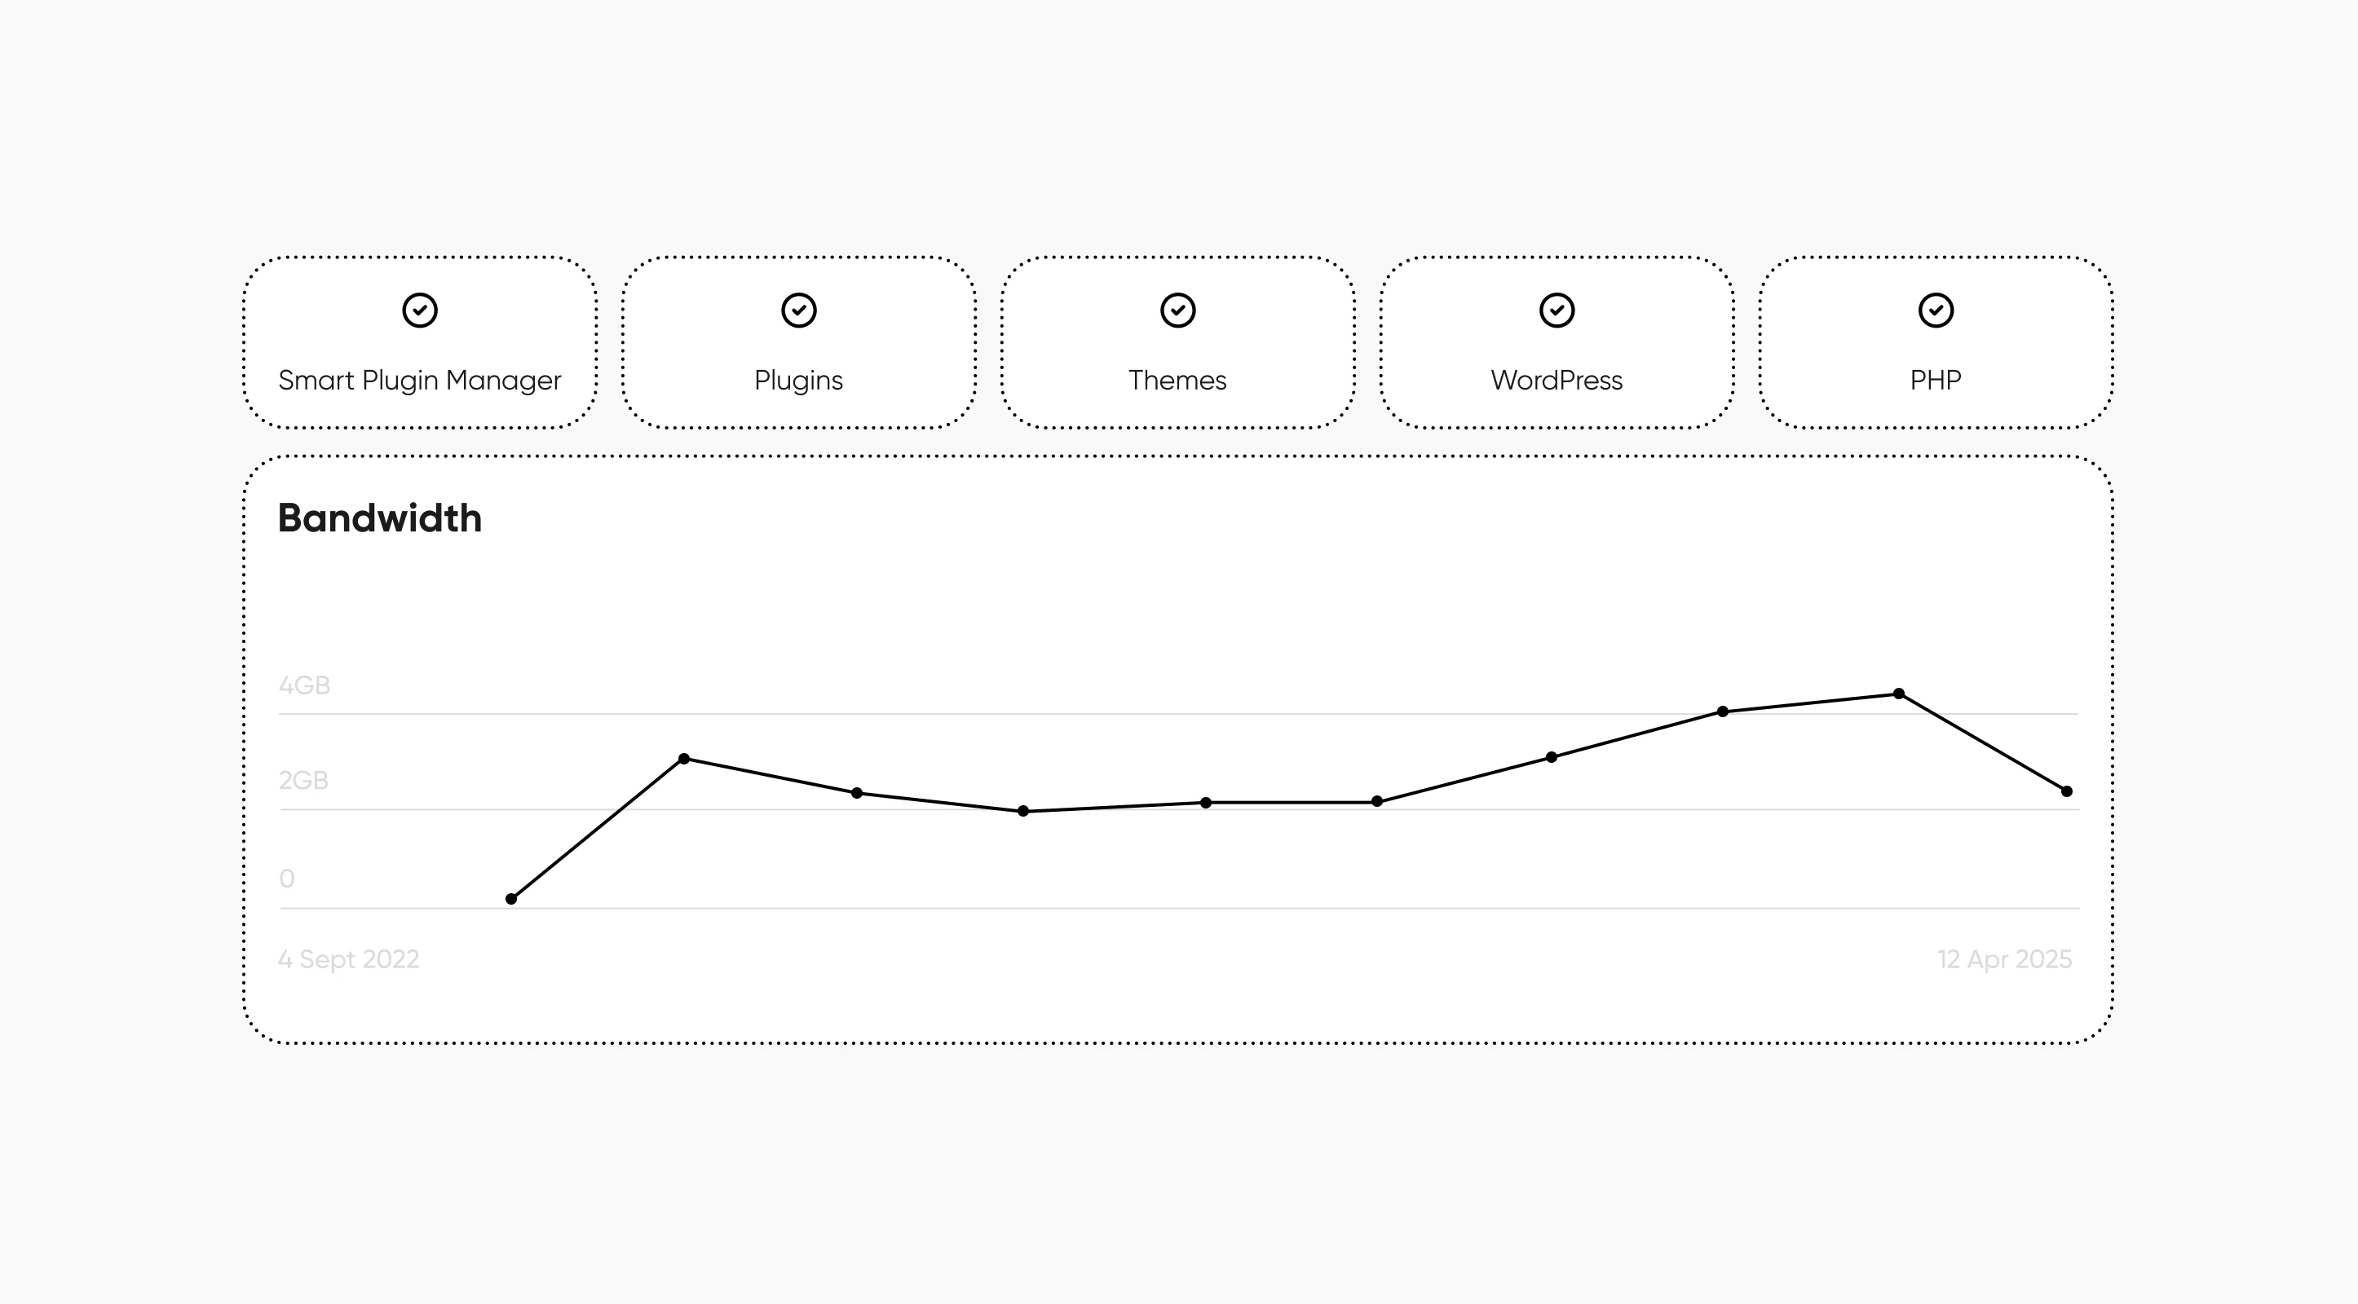Select the Smart Plugin Manager label

pos(419,380)
